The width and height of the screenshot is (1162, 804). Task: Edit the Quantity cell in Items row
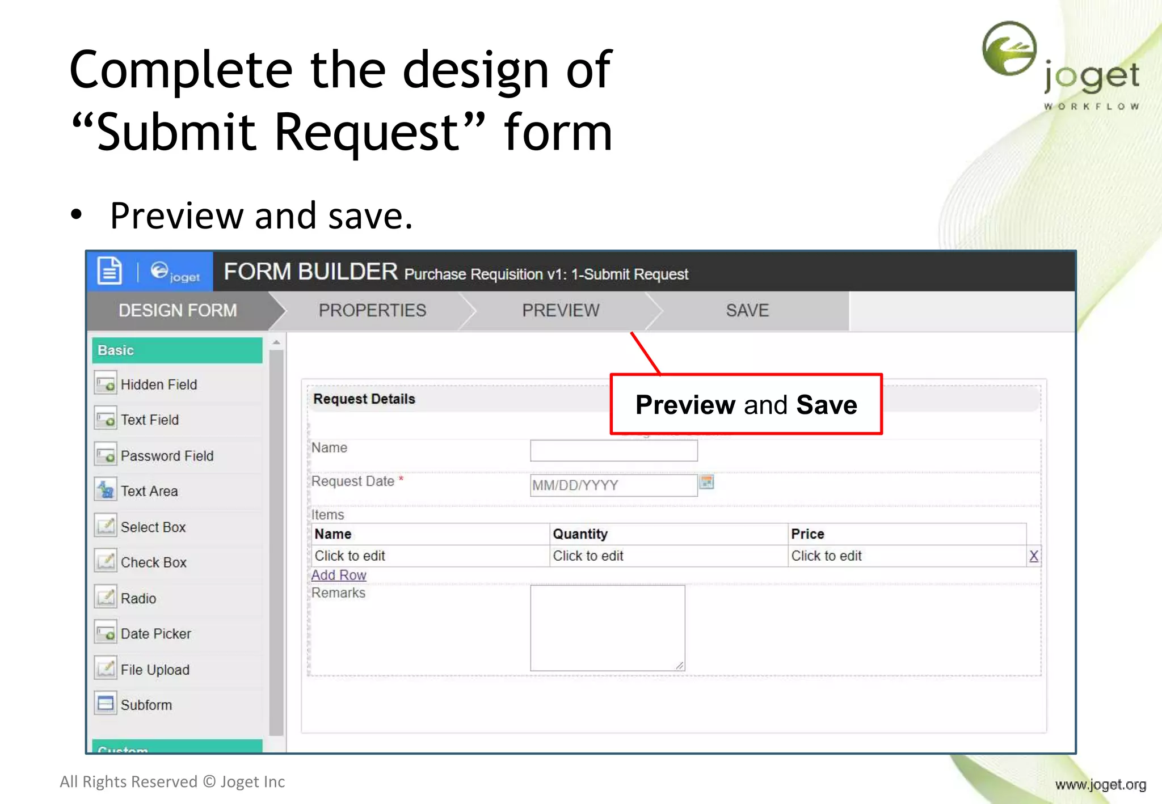[668, 556]
